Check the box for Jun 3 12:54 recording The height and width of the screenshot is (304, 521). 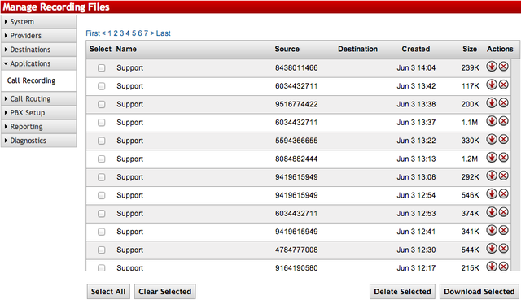click(x=101, y=195)
